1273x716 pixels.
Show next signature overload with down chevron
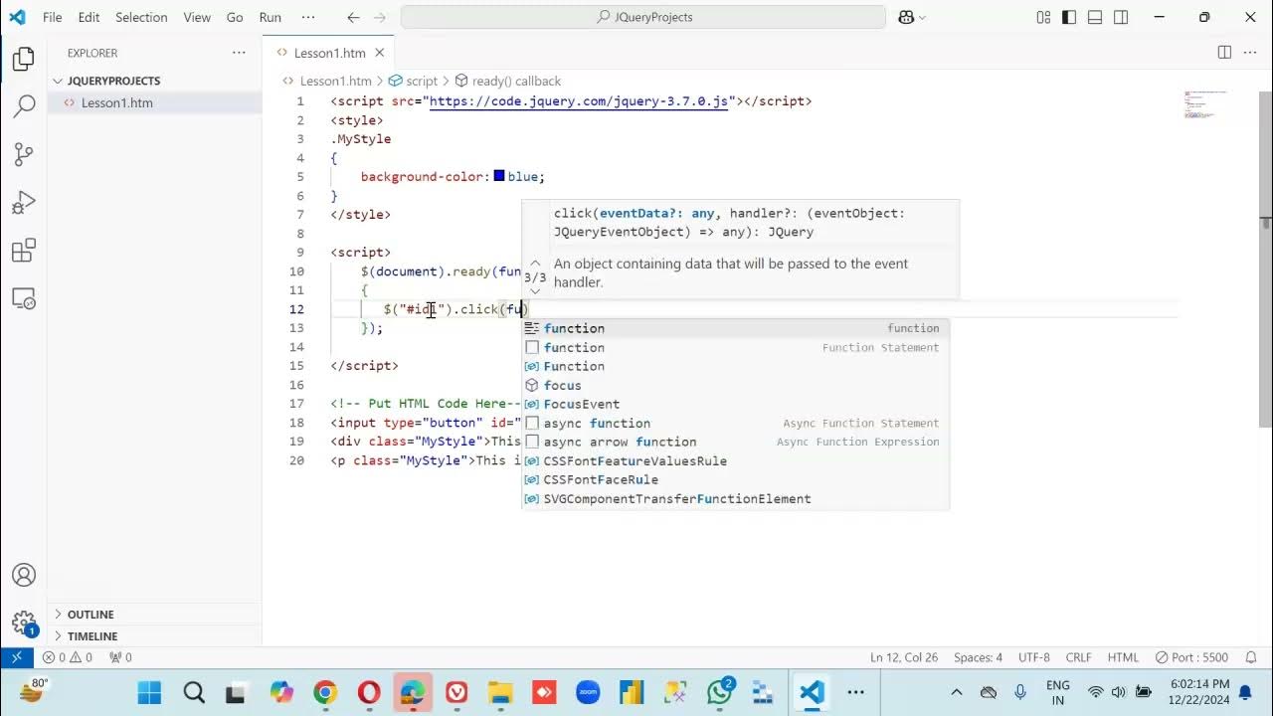coord(535,291)
